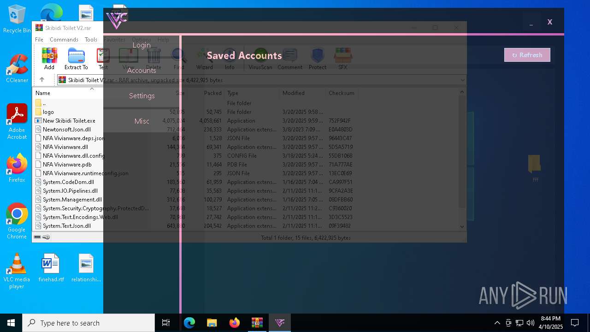Select NFA Vivianware.dll.config file
Screen dimensions: 590x332
[x=73, y=156]
